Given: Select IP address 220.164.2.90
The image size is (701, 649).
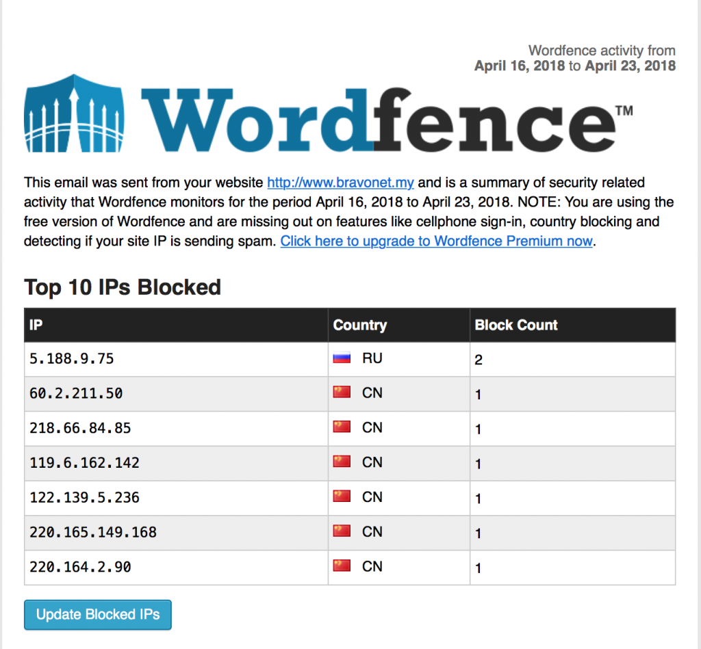Looking at the screenshot, I should tap(80, 567).
